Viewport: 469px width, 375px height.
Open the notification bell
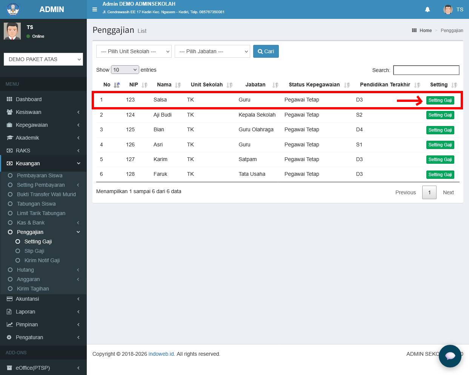coord(427,9)
